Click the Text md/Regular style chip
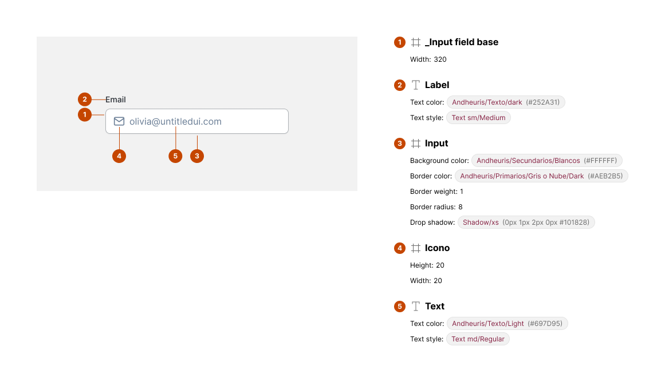This screenshot has width=665, height=382. point(478,339)
